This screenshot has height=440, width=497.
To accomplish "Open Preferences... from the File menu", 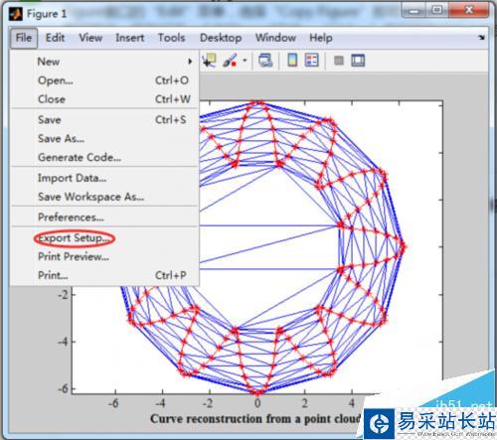I will tap(105, 218).
